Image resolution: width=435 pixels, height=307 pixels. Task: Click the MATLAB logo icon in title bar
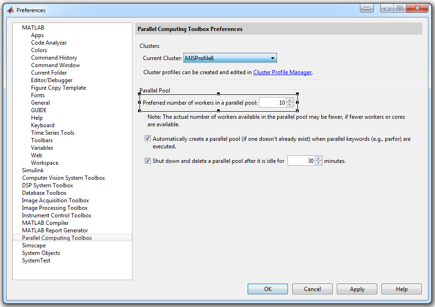coord(10,10)
